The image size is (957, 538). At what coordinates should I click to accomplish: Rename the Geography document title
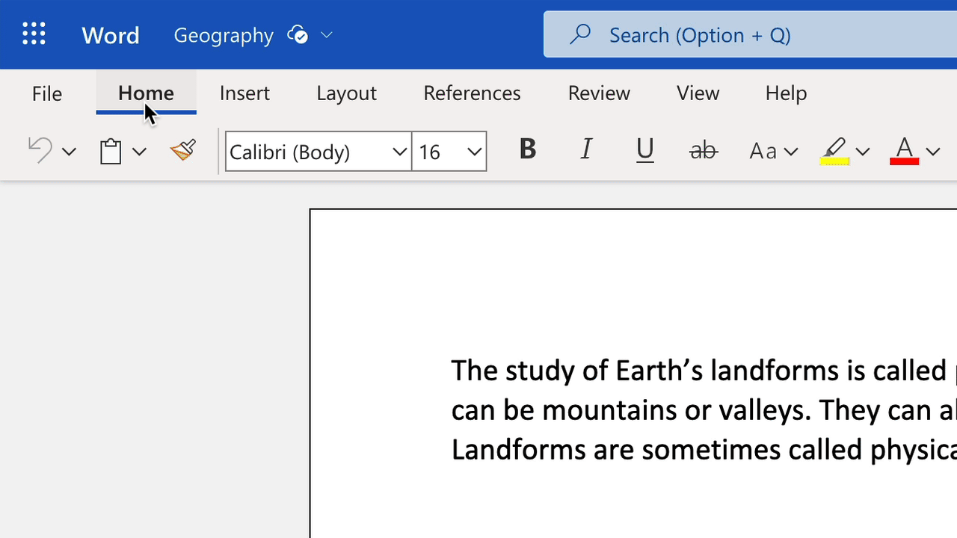click(x=224, y=34)
